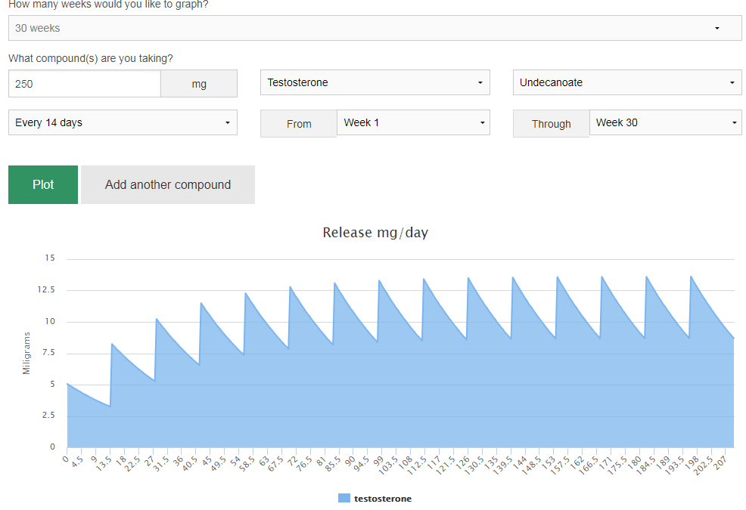Click the 250 dosage input field
The image size is (746, 510).
point(84,84)
